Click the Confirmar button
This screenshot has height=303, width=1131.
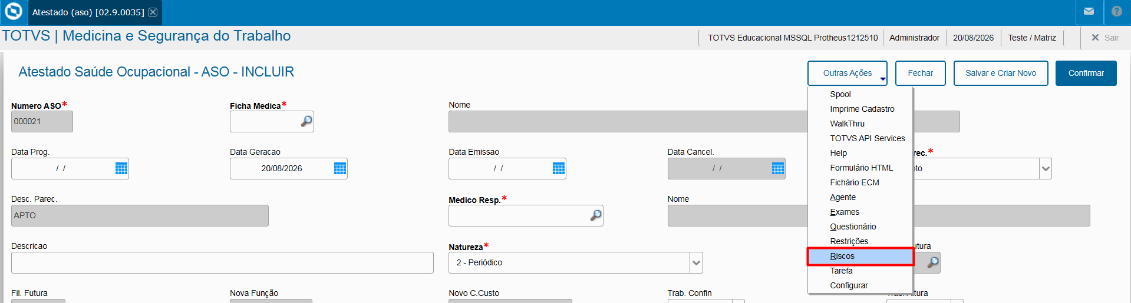coord(1086,73)
